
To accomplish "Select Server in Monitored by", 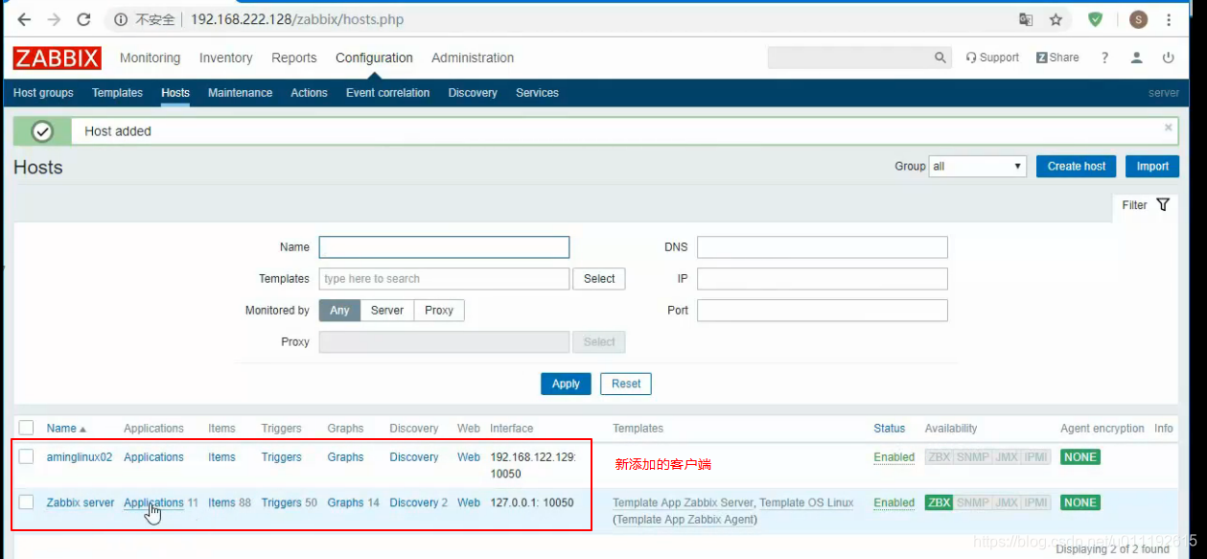I will pos(387,311).
